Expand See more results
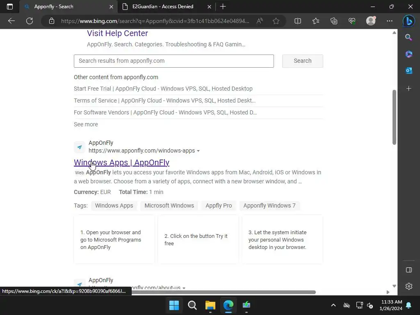This screenshot has height=315, width=420. pyautogui.click(x=86, y=124)
